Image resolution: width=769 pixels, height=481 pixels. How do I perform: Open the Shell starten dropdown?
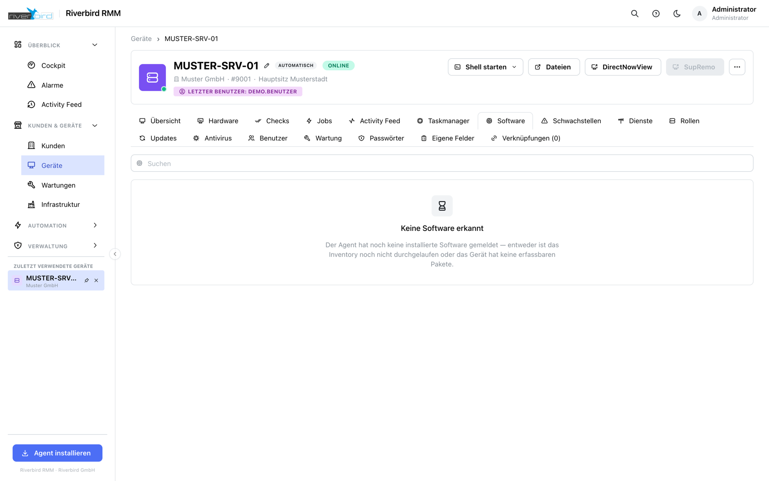(485, 67)
